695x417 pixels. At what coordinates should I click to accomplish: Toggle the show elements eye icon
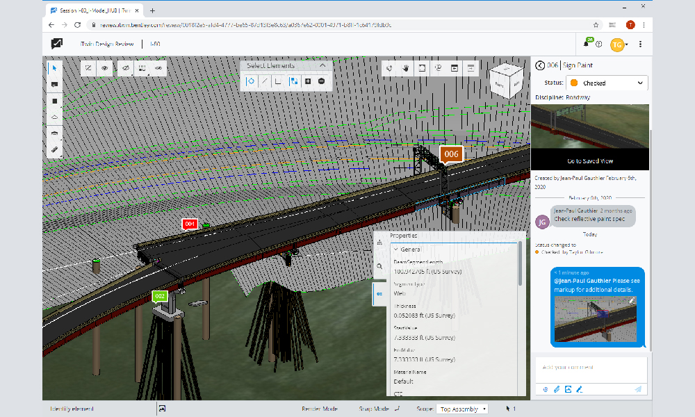click(105, 68)
